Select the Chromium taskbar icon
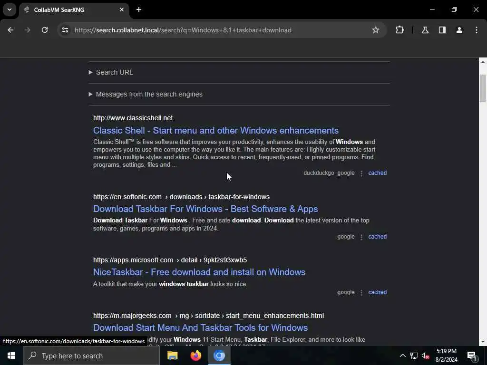Image resolution: width=487 pixels, height=365 pixels. (219, 355)
